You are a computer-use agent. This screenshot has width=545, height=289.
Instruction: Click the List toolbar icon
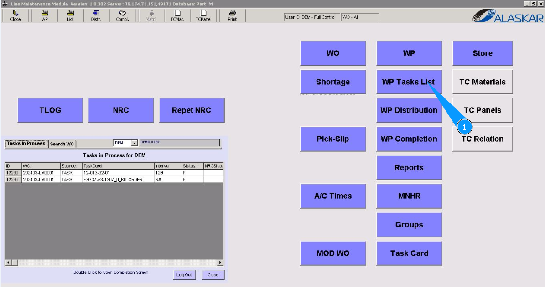[x=70, y=15]
